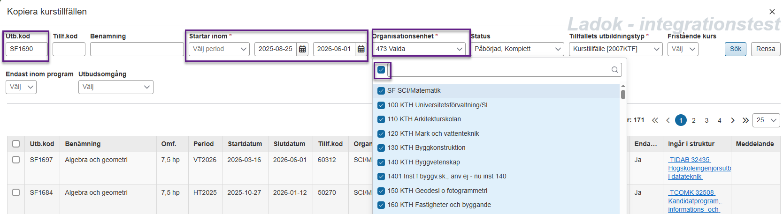Uncheck the select-all organisations checkbox
This screenshot has height=214, width=783.
pyautogui.click(x=381, y=70)
